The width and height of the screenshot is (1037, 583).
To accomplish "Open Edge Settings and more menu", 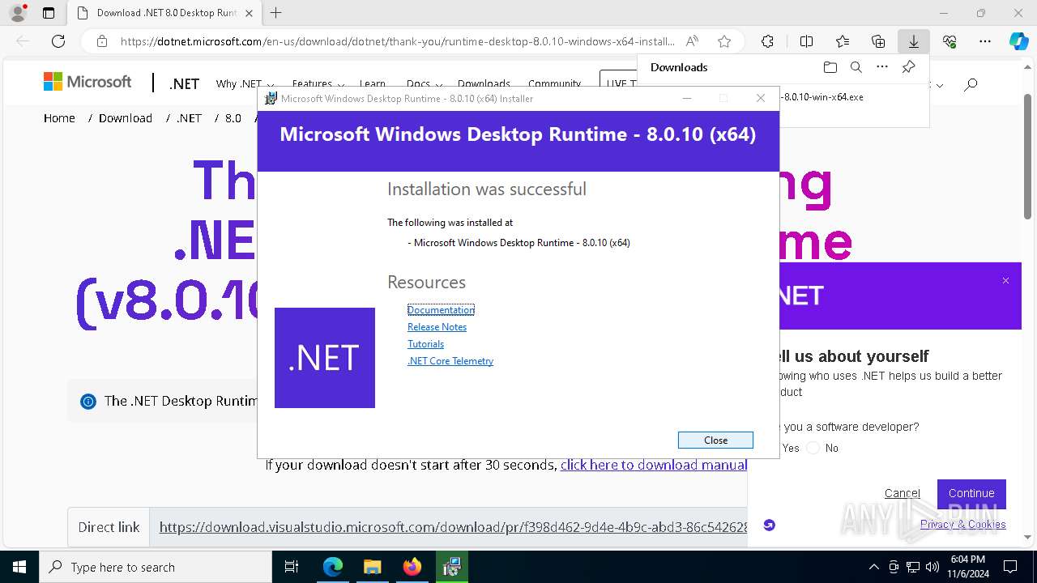I will tap(985, 41).
